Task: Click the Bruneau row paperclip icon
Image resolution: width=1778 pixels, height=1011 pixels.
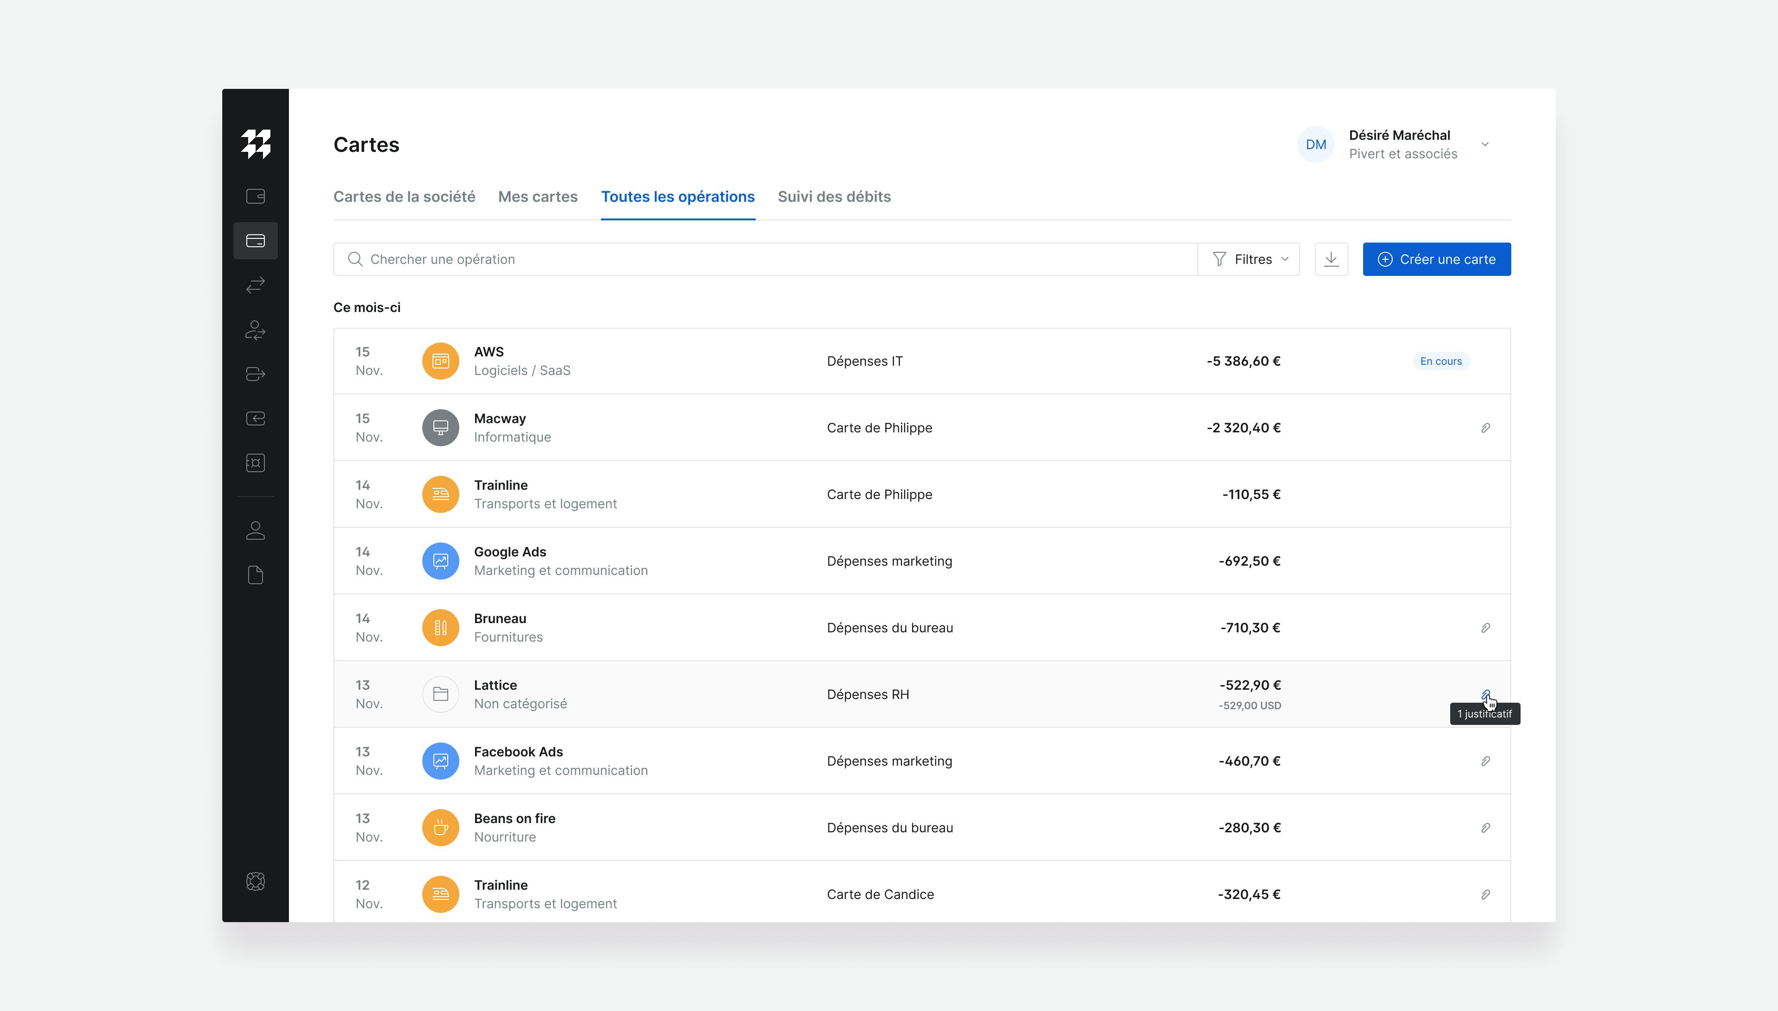Action: (x=1485, y=628)
